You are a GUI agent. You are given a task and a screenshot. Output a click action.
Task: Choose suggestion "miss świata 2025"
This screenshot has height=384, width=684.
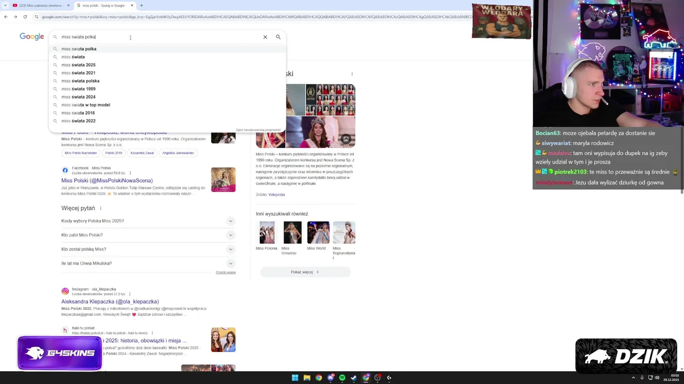168,65
